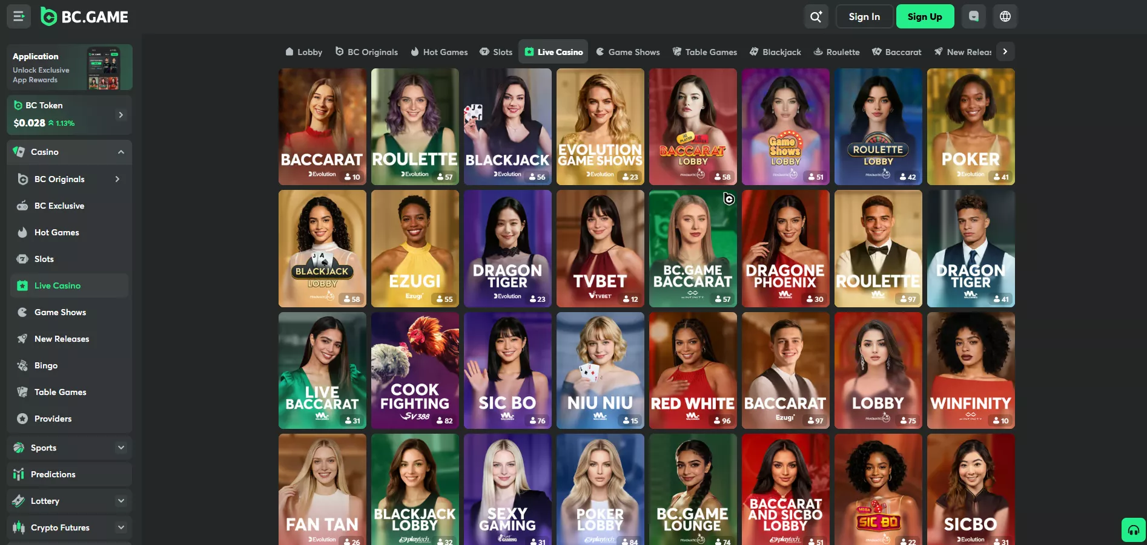Open Bingo in sidebar

tap(70, 365)
